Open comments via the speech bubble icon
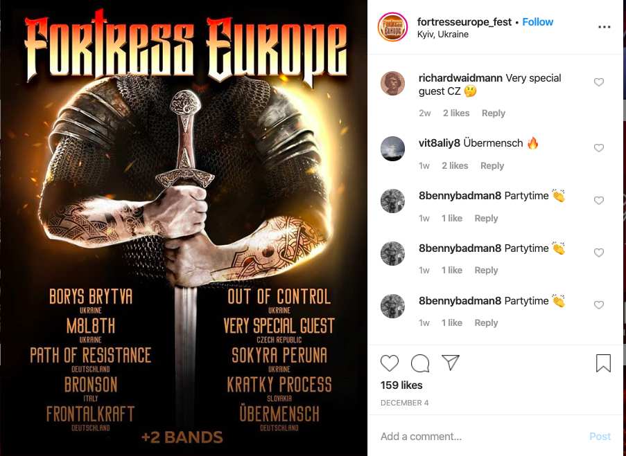Image resolution: width=626 pixels, height=456 pixels. tap(420, 363)
